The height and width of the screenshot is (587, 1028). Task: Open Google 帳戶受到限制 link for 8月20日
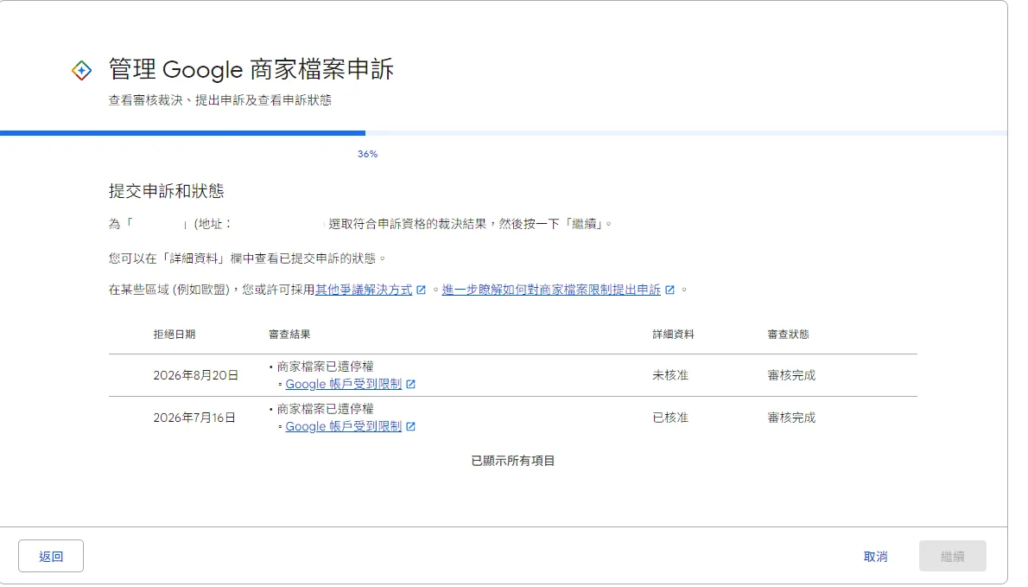344,385
